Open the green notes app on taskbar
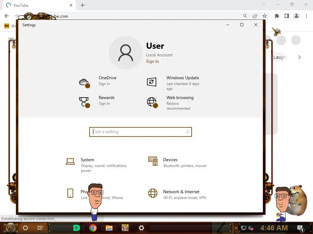 (x=76, y=228)
